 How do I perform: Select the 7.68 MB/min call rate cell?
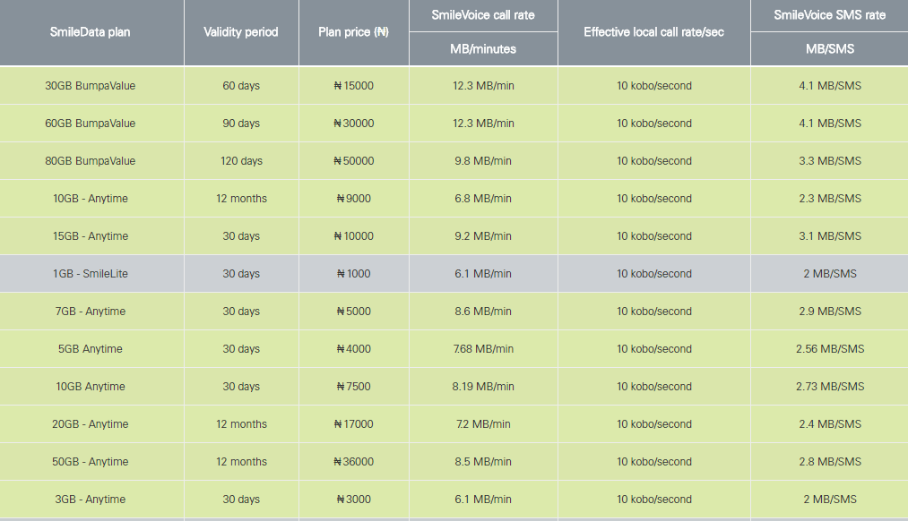pos(483,349)
